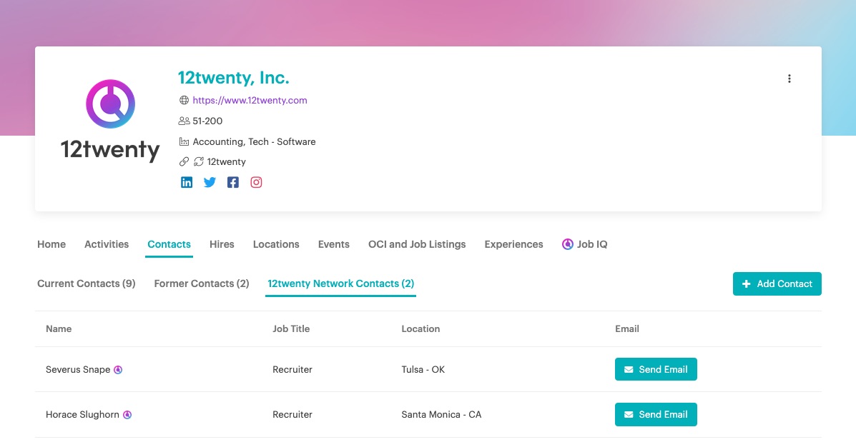Open the Facebook social icon
This screenshot has height=447, width=856.
click(x=233, y=183)
